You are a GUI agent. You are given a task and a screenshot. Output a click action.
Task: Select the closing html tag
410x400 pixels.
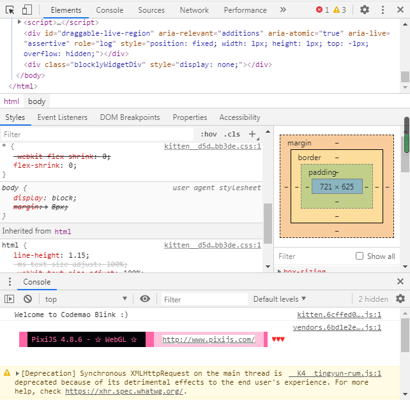click(x=23, y=86)
